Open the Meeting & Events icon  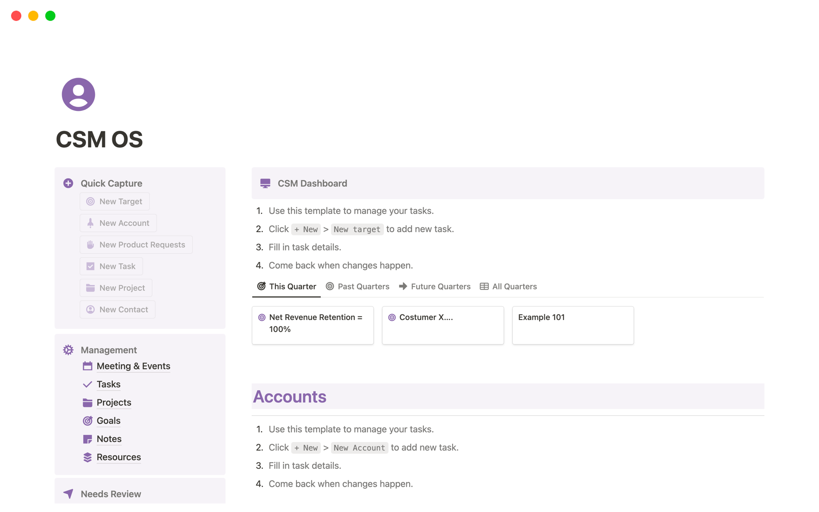pos(87,366)
